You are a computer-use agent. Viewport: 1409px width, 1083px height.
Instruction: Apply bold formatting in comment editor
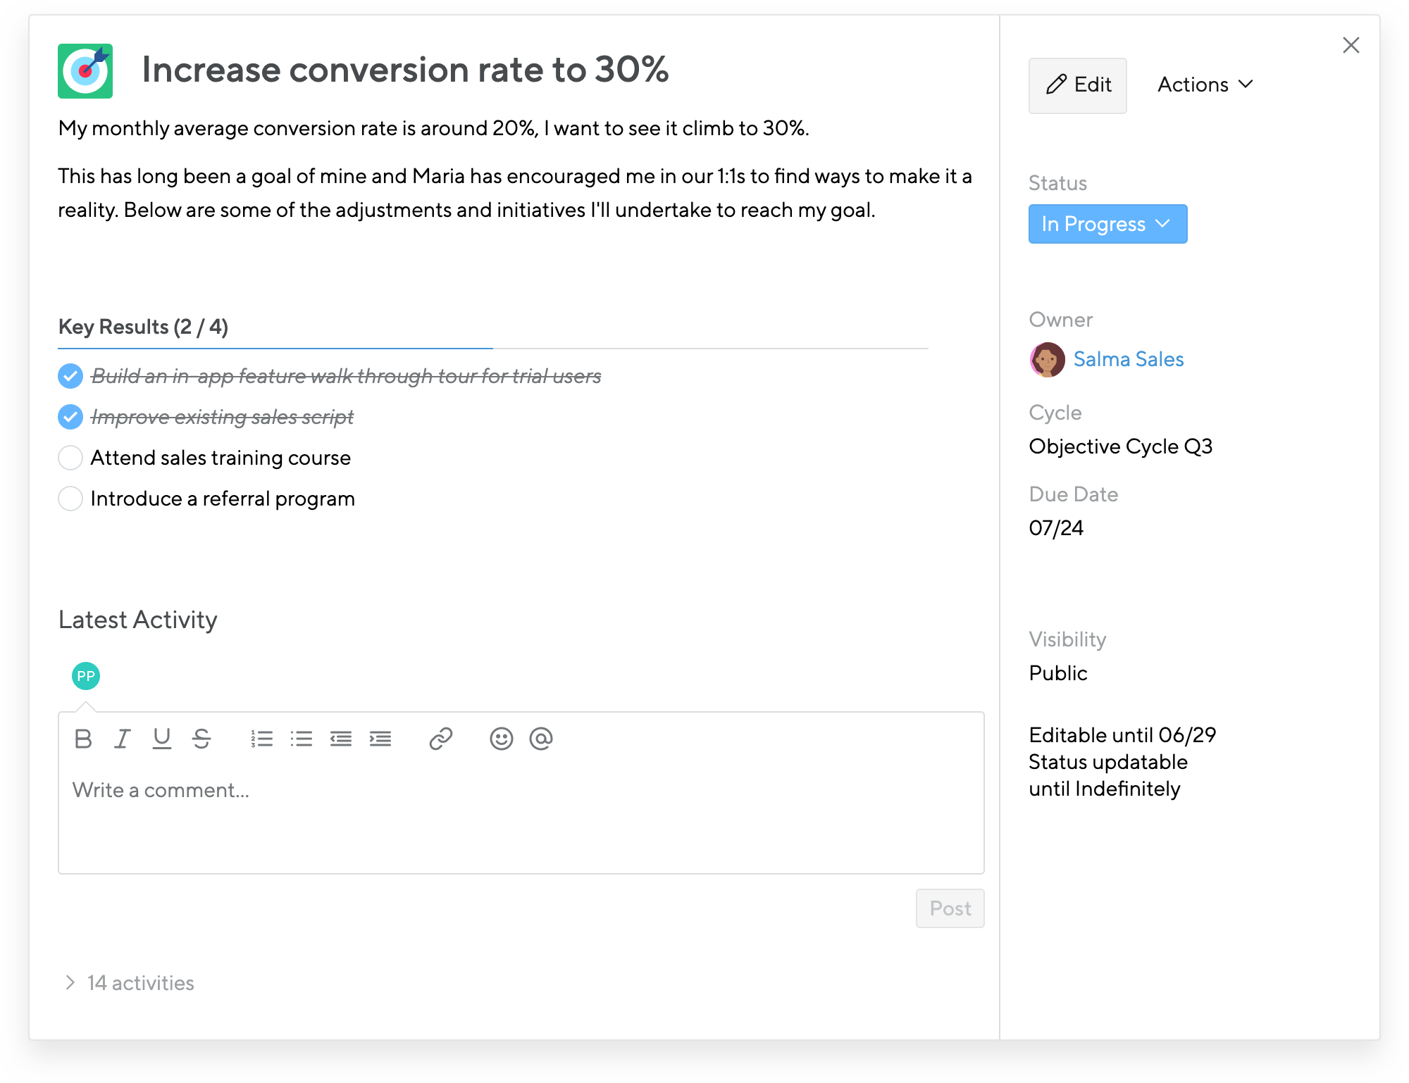83,739
